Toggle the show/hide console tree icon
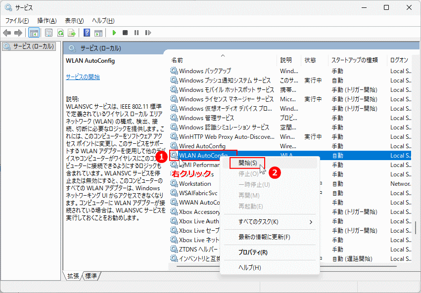This screenshot has width=421, height=293. [x=34, y=33]
